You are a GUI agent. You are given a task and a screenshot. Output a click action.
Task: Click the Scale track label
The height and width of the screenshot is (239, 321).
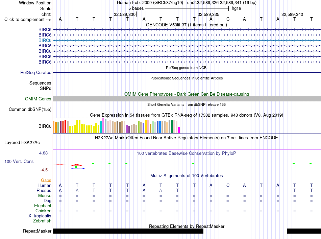click(x=46, y=8)
